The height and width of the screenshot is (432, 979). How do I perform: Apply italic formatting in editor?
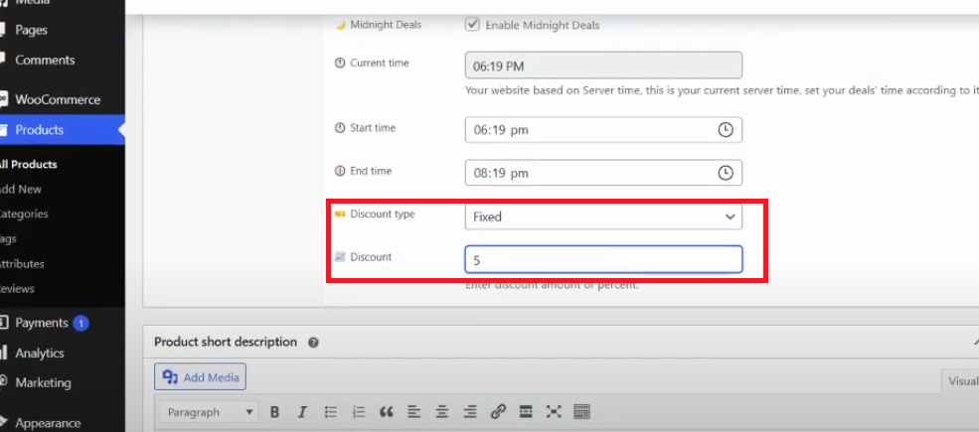(302, 412)
